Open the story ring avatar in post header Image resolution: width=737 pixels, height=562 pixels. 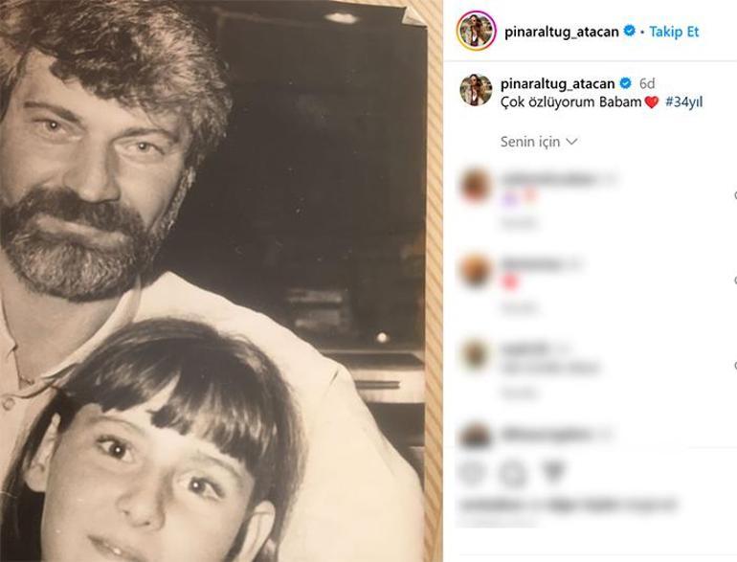tap(476, 31)
